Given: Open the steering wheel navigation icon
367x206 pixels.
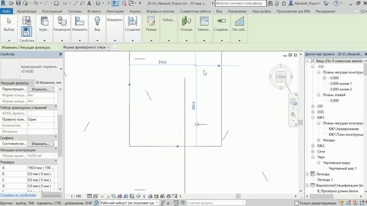Looking at the screenshot, I should coord(292,101).
